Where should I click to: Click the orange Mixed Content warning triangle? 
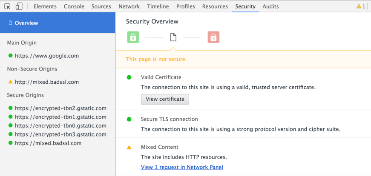point(129,148)
